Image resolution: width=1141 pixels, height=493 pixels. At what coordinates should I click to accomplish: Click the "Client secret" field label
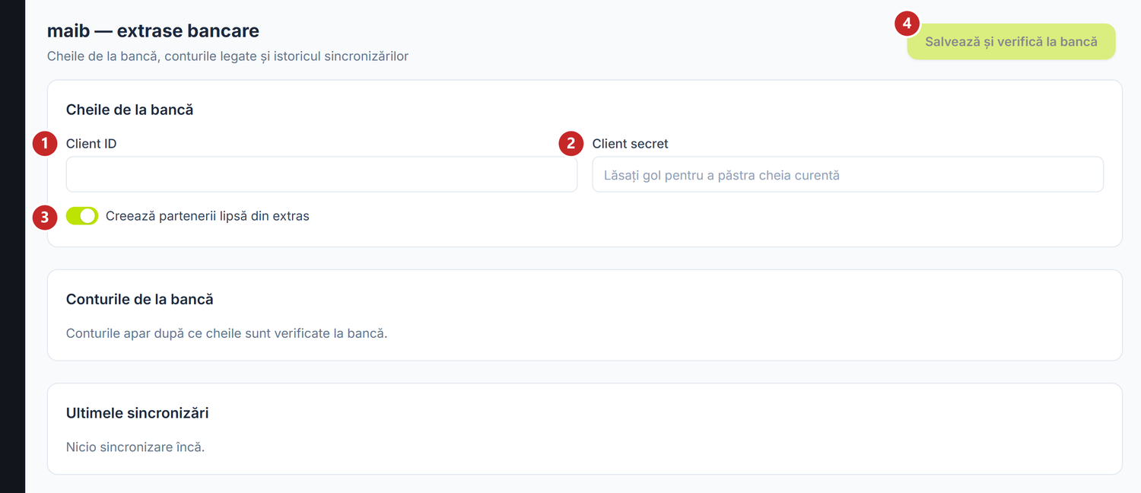[630, 144]
